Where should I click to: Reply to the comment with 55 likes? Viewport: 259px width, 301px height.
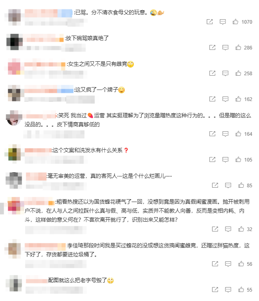point(228,290)
